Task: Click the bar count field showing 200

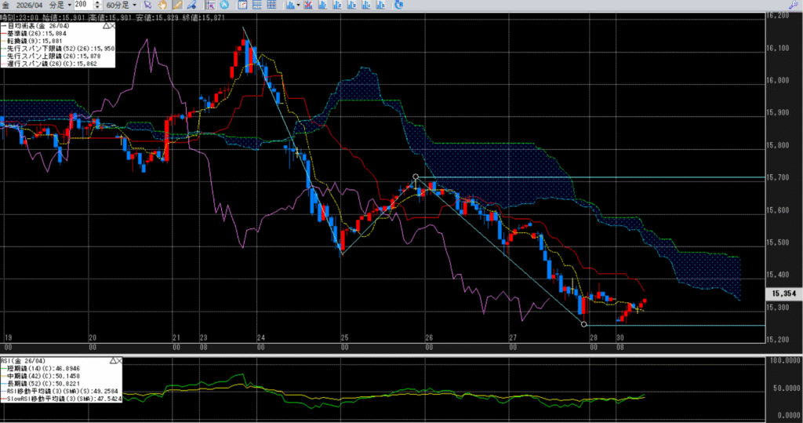Action: 83,5
